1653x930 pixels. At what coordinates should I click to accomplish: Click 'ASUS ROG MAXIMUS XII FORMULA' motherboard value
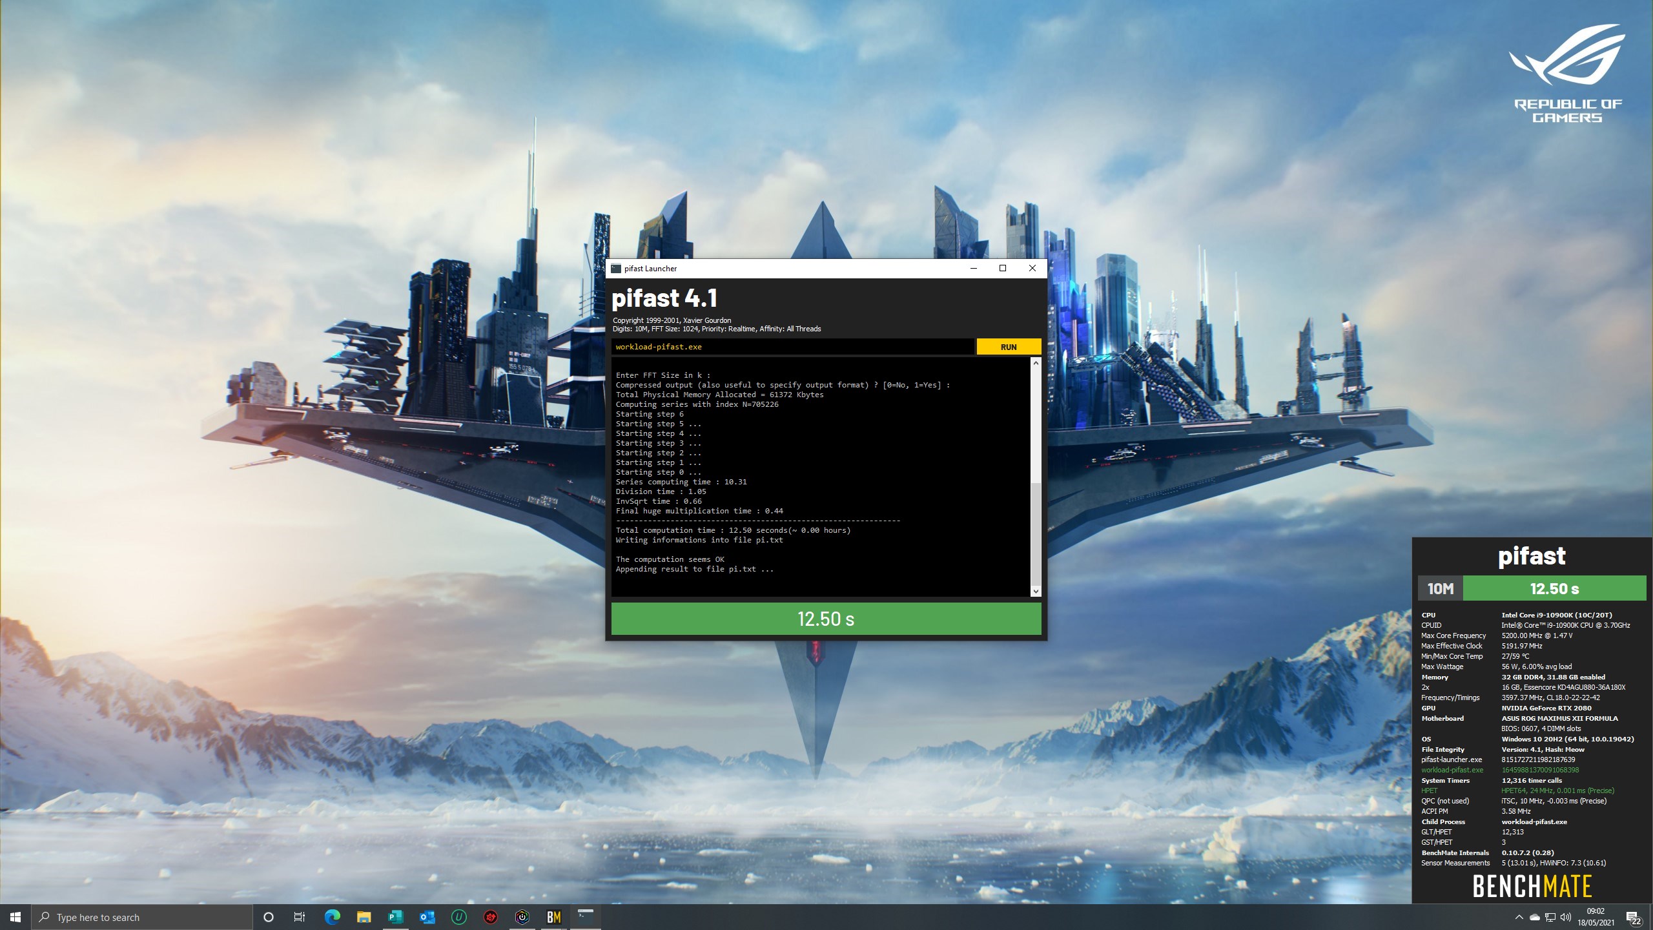[x=1559, y=718]
